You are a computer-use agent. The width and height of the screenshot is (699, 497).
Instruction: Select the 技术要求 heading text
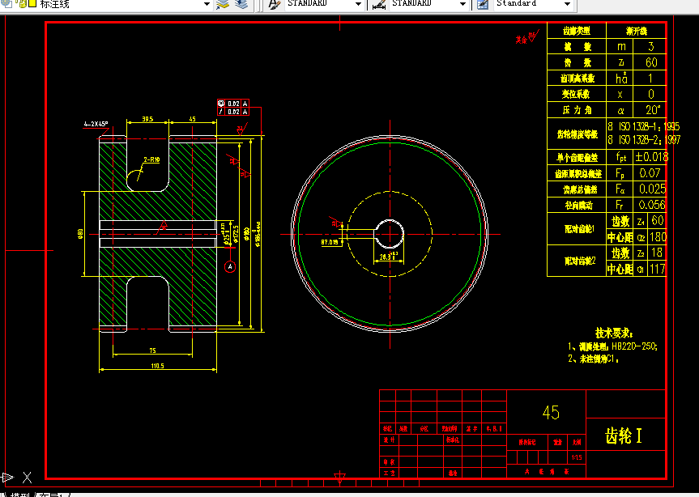point(614,333)
